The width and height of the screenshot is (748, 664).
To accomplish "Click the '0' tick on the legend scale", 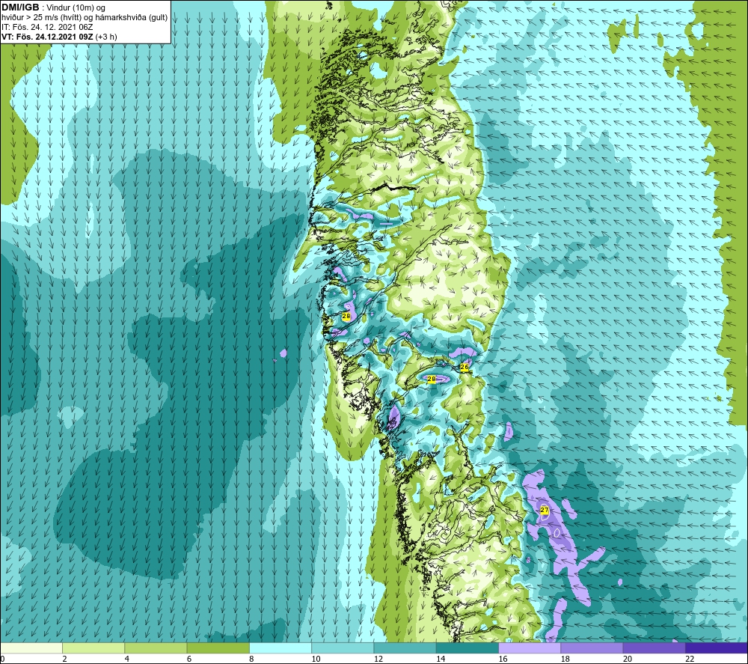I will tap(2, 659).
